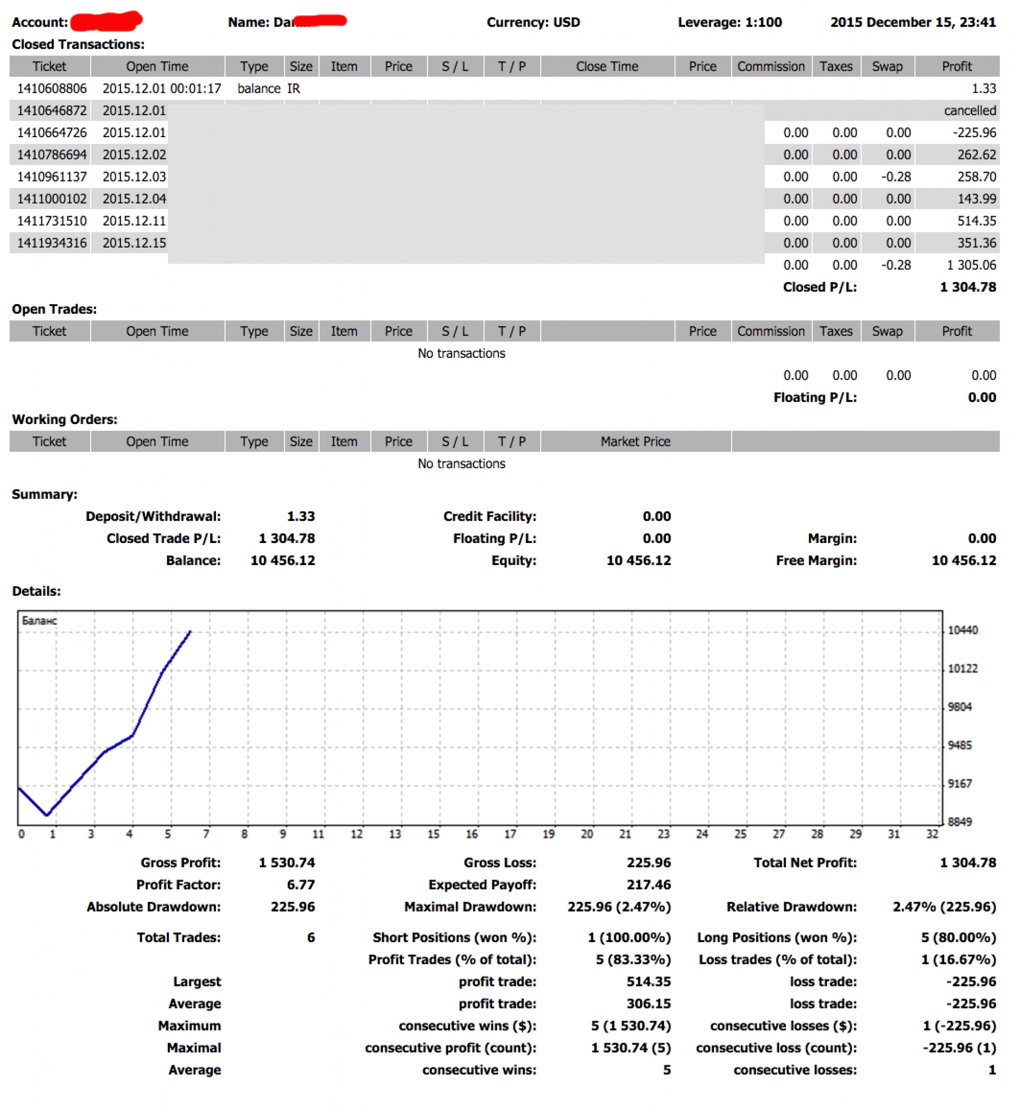
Task: Click the Closed P/L total 1 304.78
Action: 968,287
